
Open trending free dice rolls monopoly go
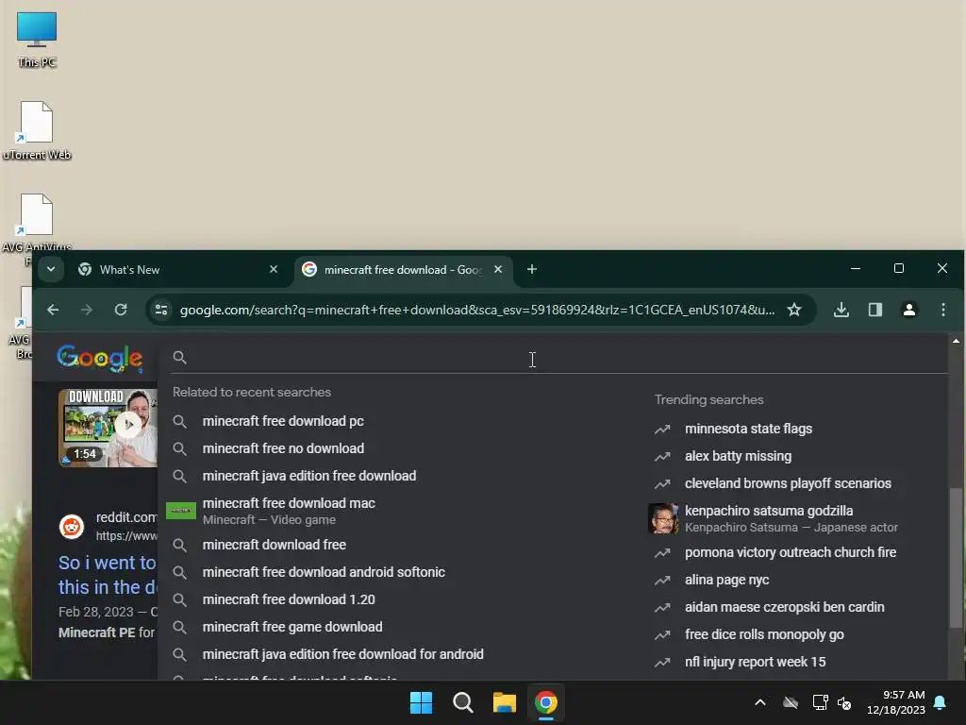pos(764,634)
